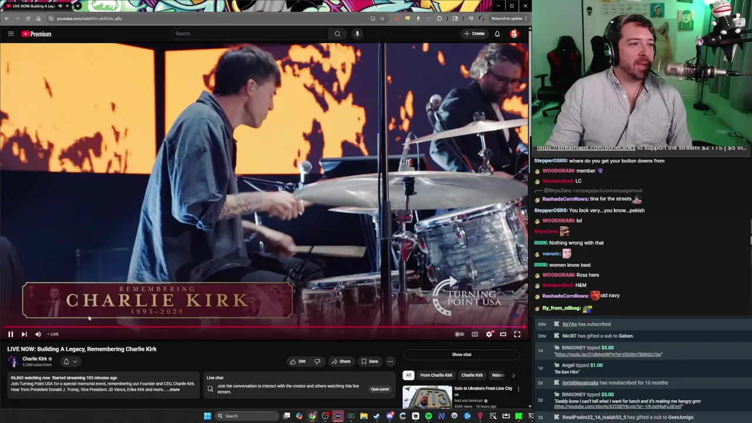Open browser extensions puzzle icon
Screen dimensions: 752x423
pyautogui.click(x=439, y=18)
